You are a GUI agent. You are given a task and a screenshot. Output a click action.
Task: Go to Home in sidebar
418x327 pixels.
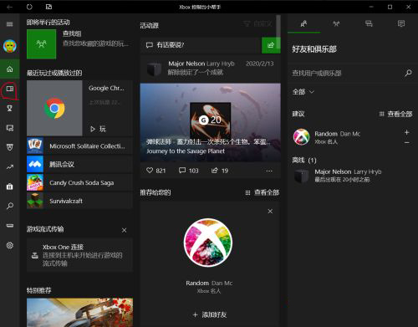(x=10, y=69)
